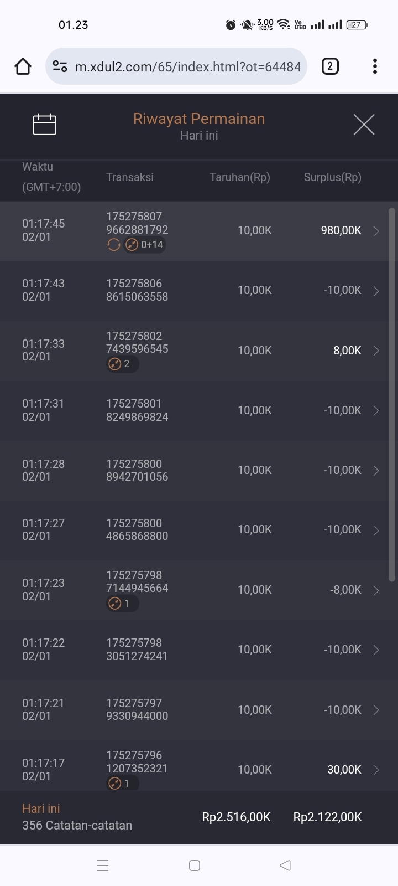The width and height of the screenshot is (398, 886).
Task: Expand details for the 01:17:43 transaction
Action: (x=376, y=291)
